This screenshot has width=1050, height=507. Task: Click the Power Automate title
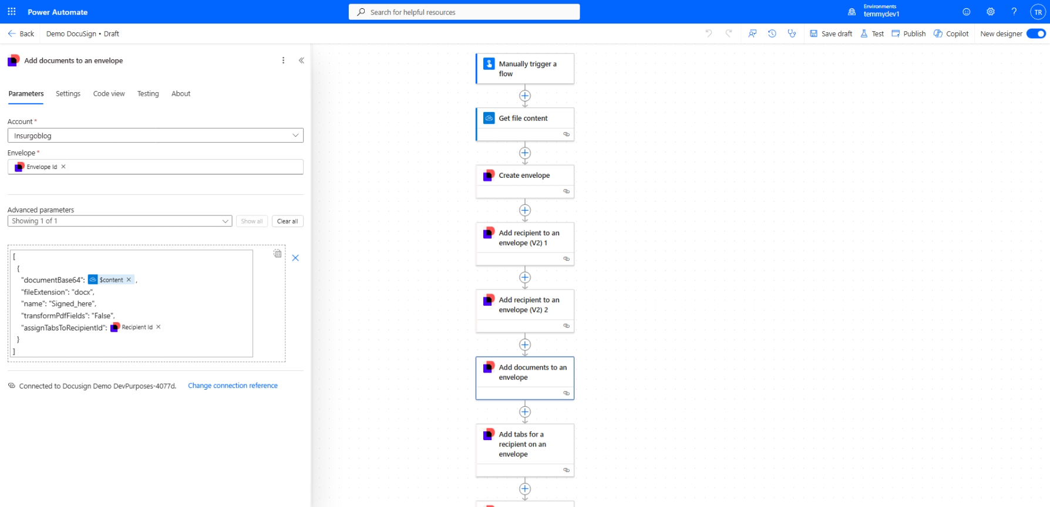click(58, 12)
